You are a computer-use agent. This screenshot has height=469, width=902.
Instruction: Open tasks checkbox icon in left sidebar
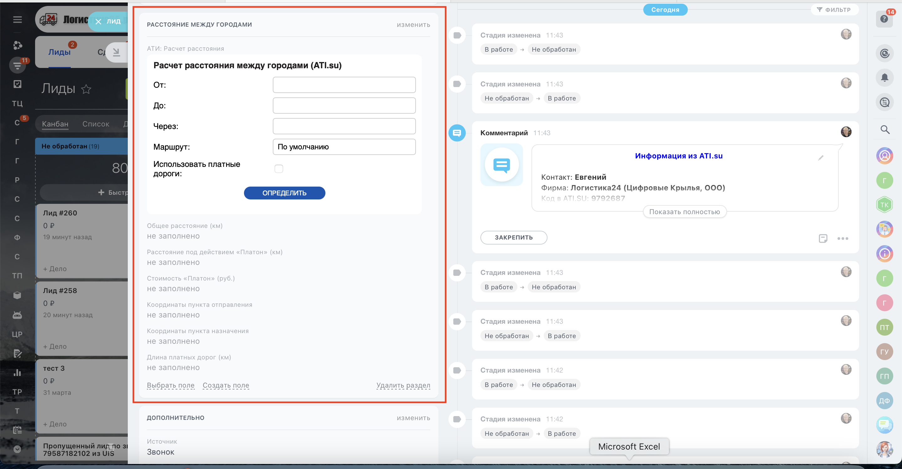coord(17,84)
